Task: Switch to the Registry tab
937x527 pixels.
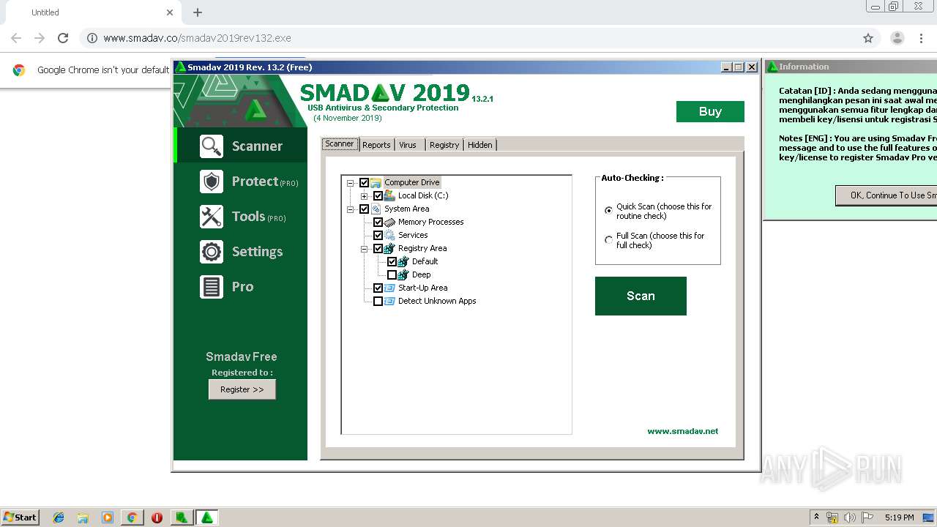Action: [444, 145]
